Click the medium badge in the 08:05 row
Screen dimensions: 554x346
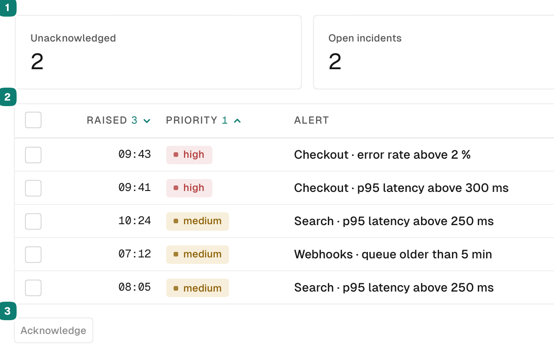pos(198,288)
